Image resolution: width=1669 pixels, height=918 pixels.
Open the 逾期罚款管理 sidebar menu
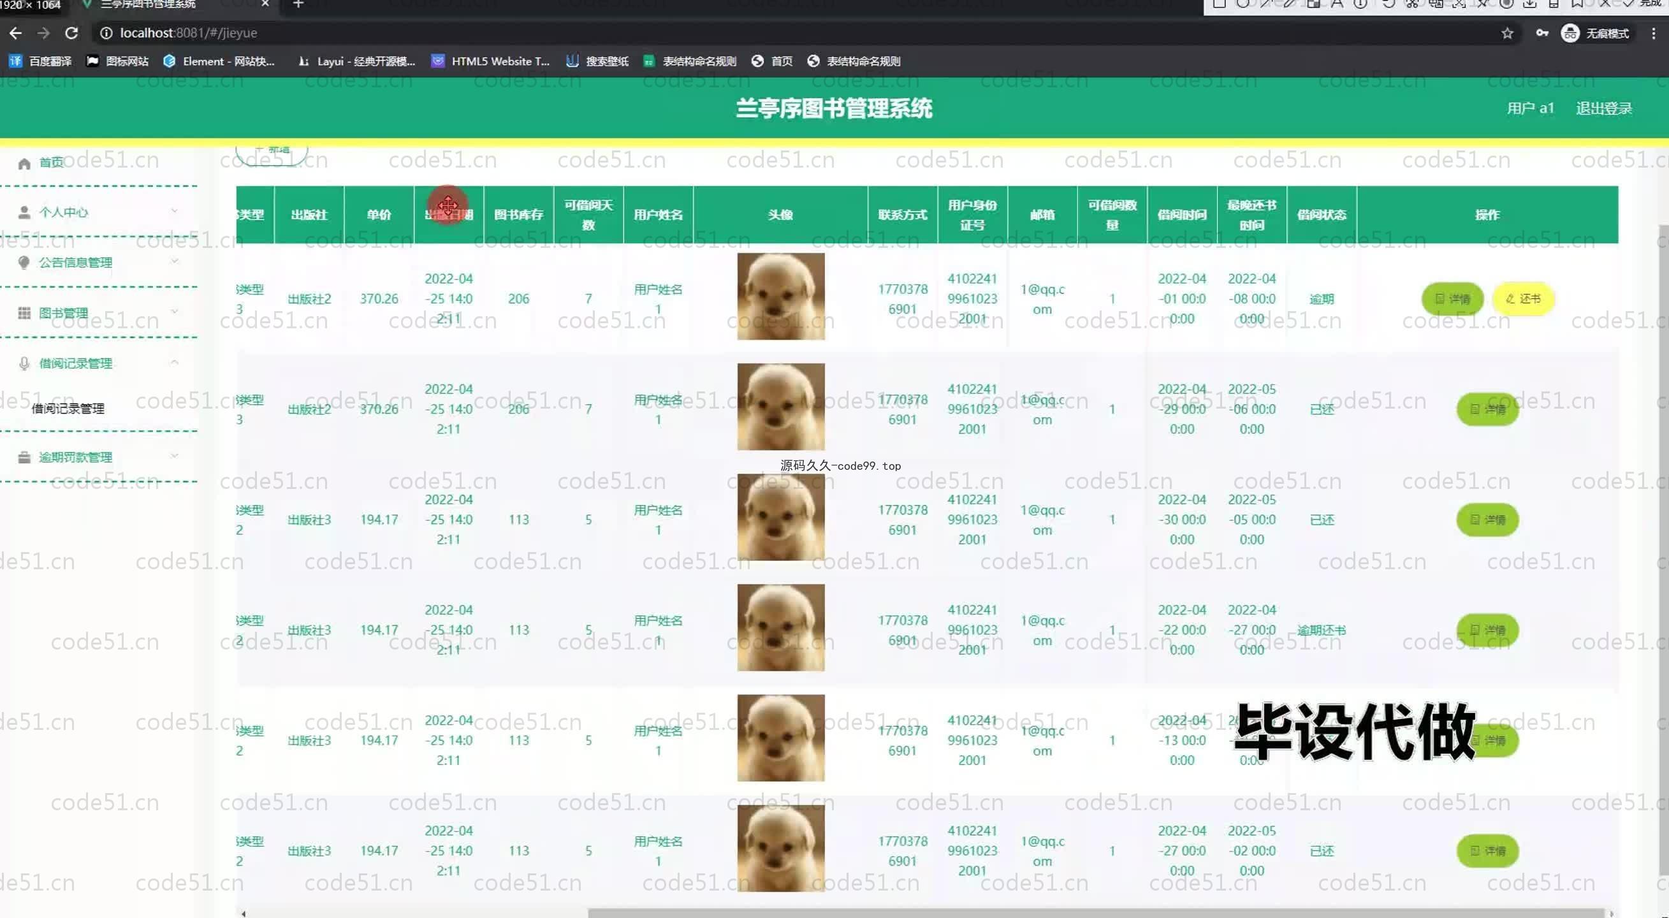(x=98, y=457)
